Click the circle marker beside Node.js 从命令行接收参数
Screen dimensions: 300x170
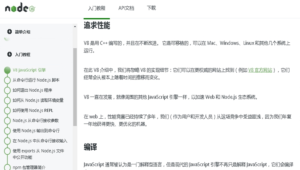coord(7,121)
